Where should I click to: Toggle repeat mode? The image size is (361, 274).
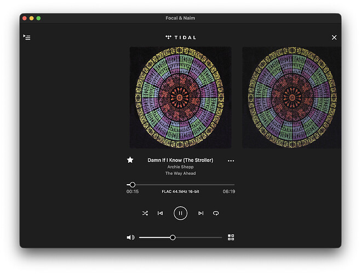point(216,213)
